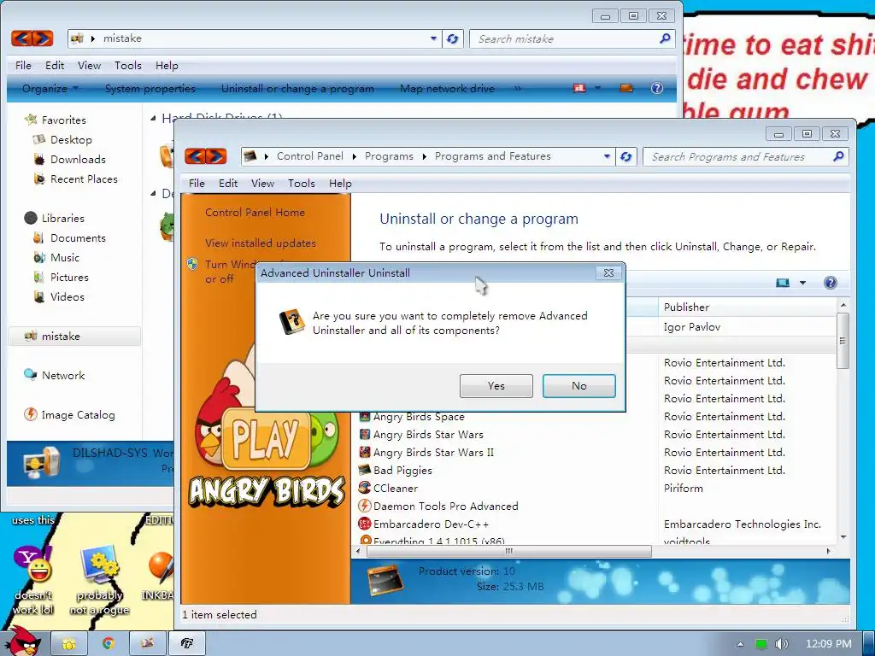Open Edit menu in Programs and Features
Screen dimensions: 875x656
[227, 184]
